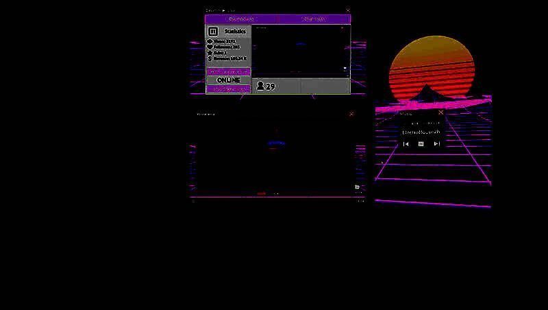Switch to the right purple tab
The image size is (548, 310).
pyautogui.click(x=314, y=19)
